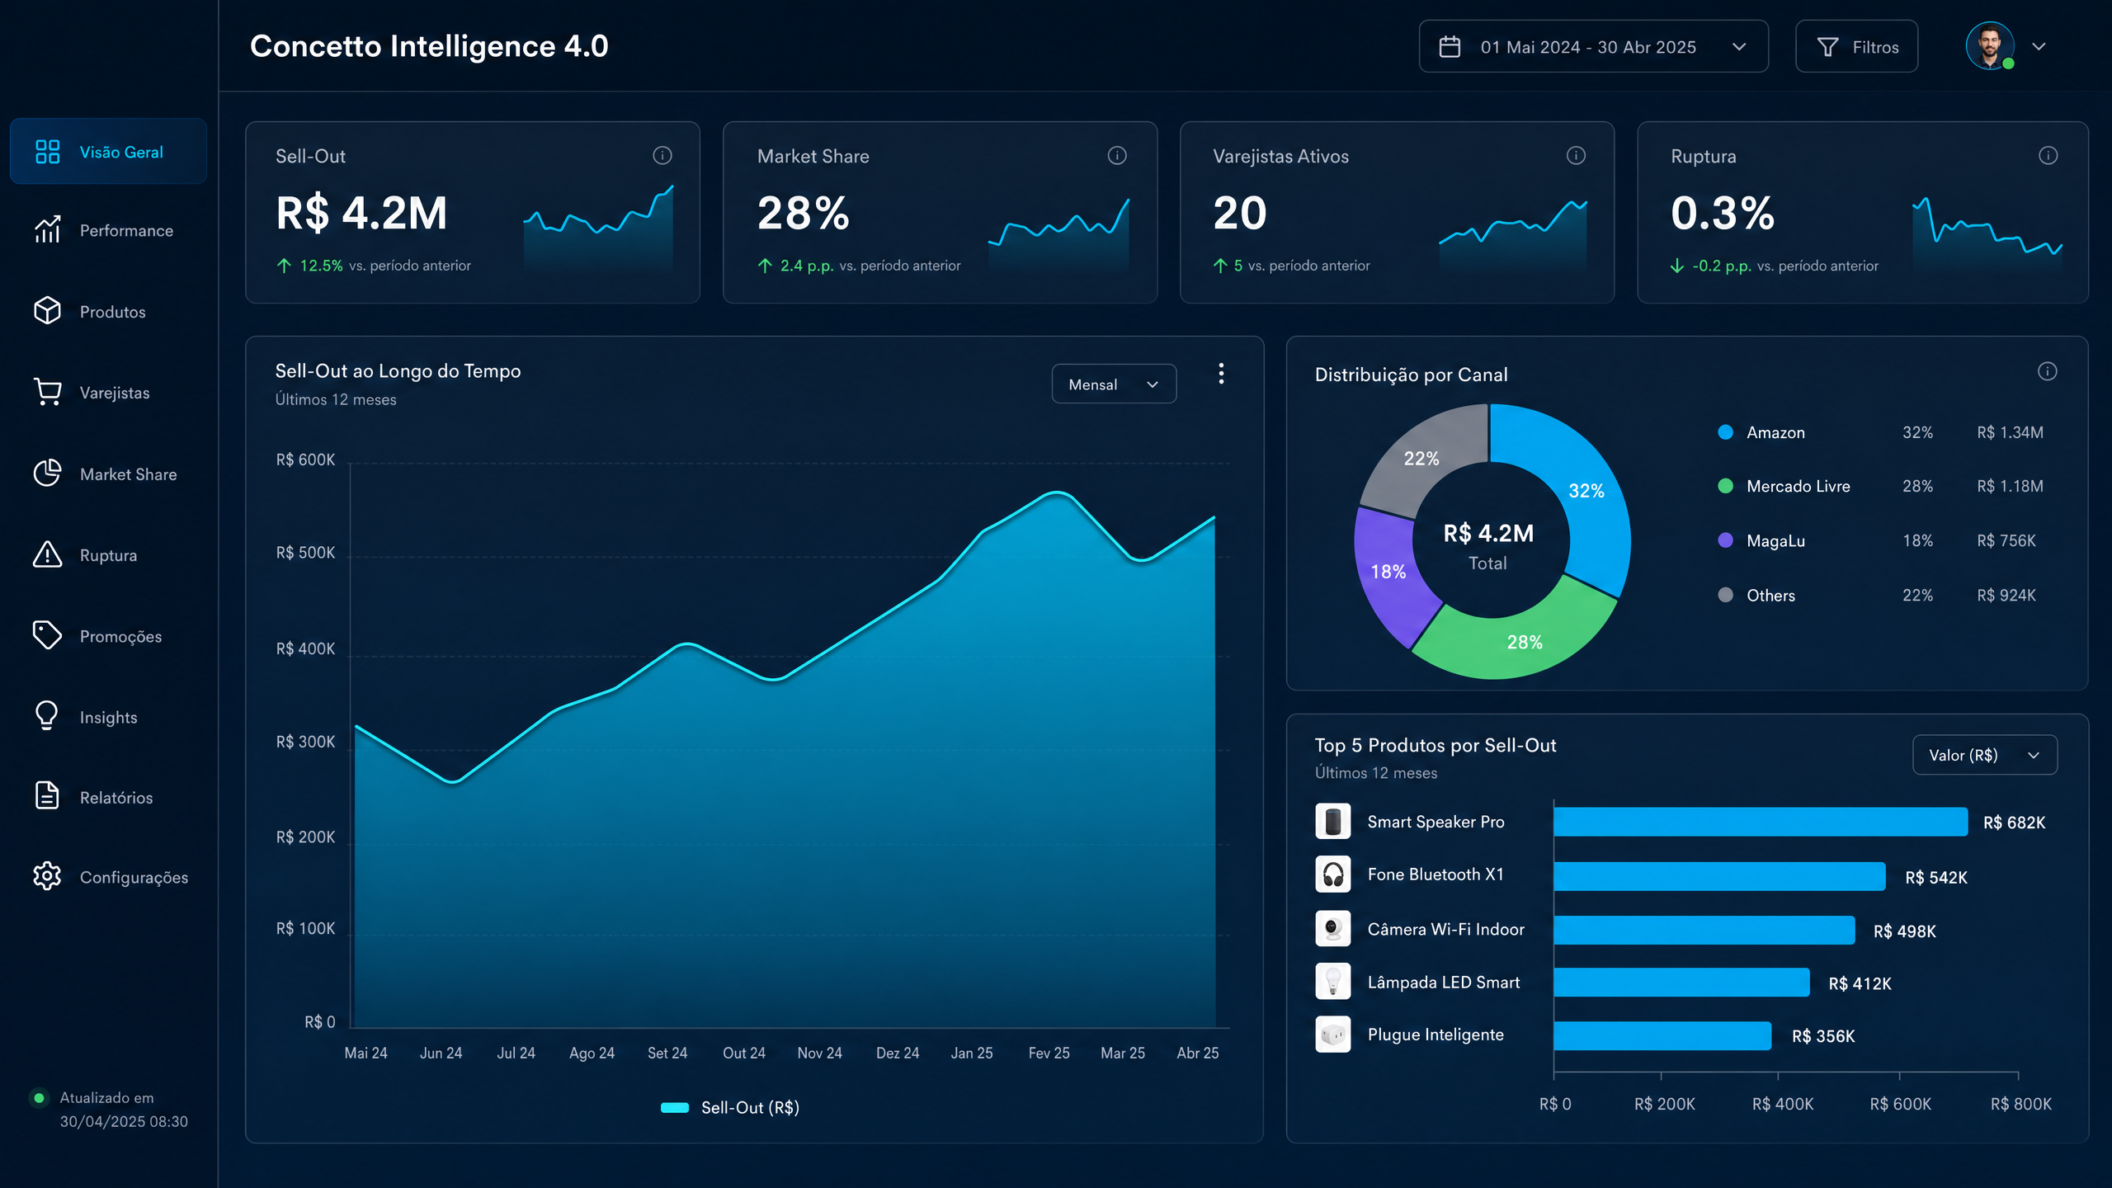Click the Visão Geral grid icon
Screen dimensions: 2112x1188
[47, 152]
